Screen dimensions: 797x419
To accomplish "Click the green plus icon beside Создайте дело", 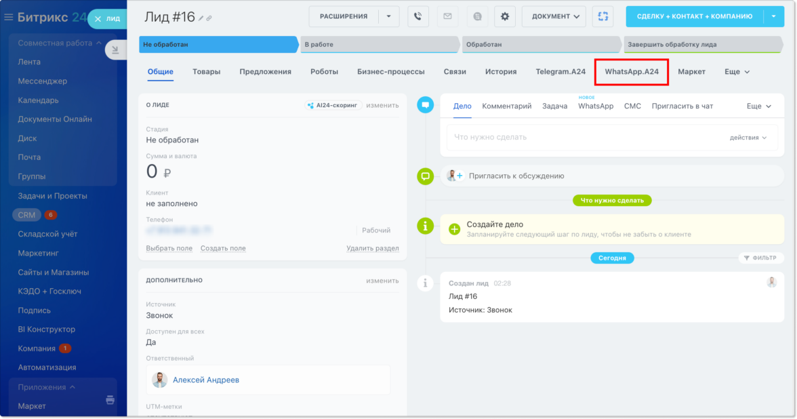I will coord(454,228).
